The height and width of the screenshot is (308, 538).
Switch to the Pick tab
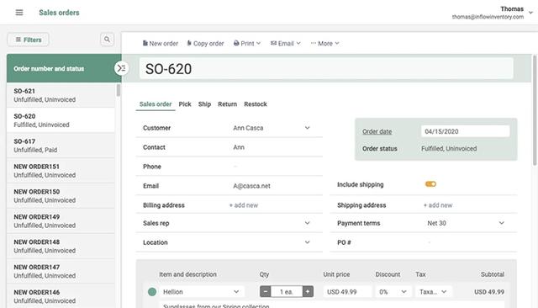click(x=185, y=104)
